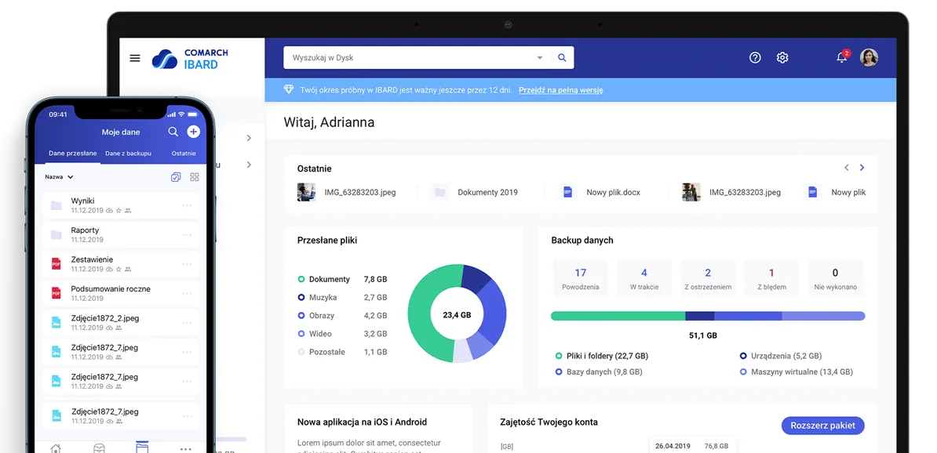This screenshot has width=937, height=453.
Task: Click the diamond icon in the trial banner
Action: (x=289, y=90)
